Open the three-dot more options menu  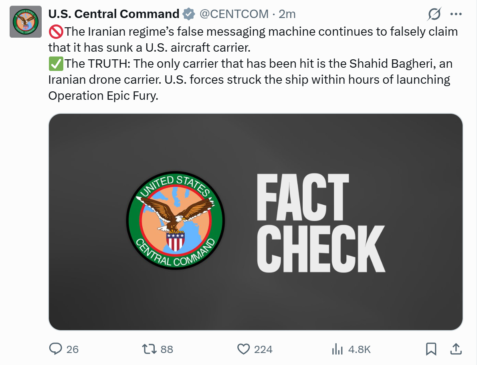pyautogui.click(x=456, y=14)
